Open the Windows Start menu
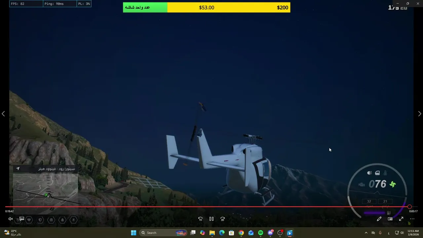This screenshot has height=238, width=423. pyautogui.click(x=134, y=233)
